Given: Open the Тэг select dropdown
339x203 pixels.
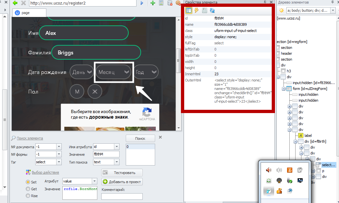Looking at the screenshot, I should 59,162.
